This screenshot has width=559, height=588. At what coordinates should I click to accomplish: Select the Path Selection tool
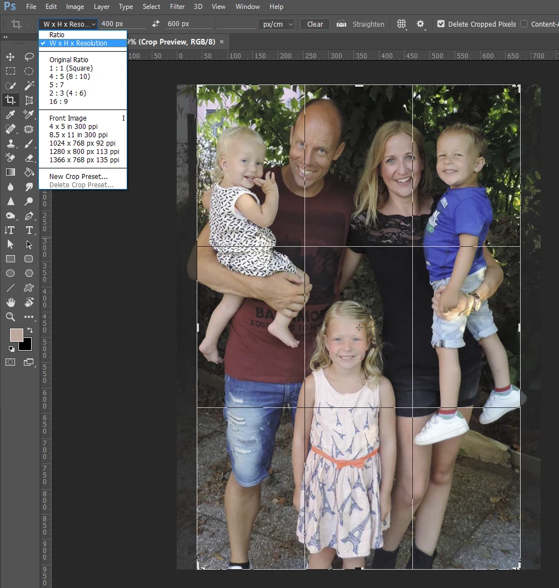point(11,245)
